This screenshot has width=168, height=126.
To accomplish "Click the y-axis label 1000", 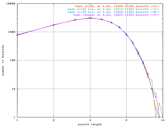I will (12, 32).
